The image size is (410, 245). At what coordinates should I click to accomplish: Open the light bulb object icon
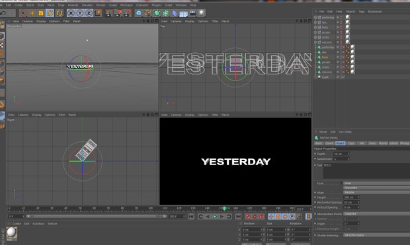201,13
